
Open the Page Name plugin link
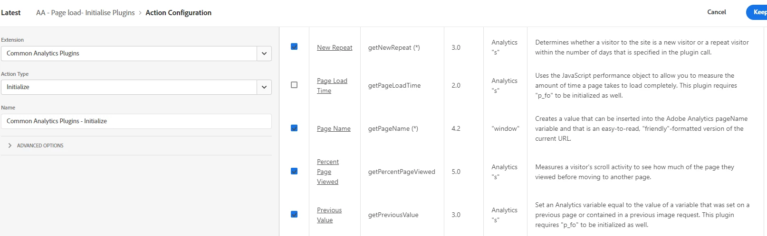coord(334,128)
